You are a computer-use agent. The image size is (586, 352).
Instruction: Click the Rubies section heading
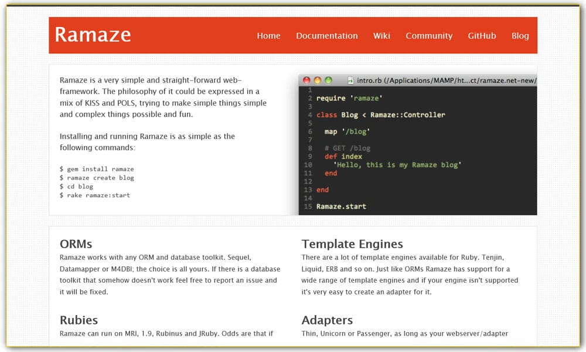(x=79, y=320)
